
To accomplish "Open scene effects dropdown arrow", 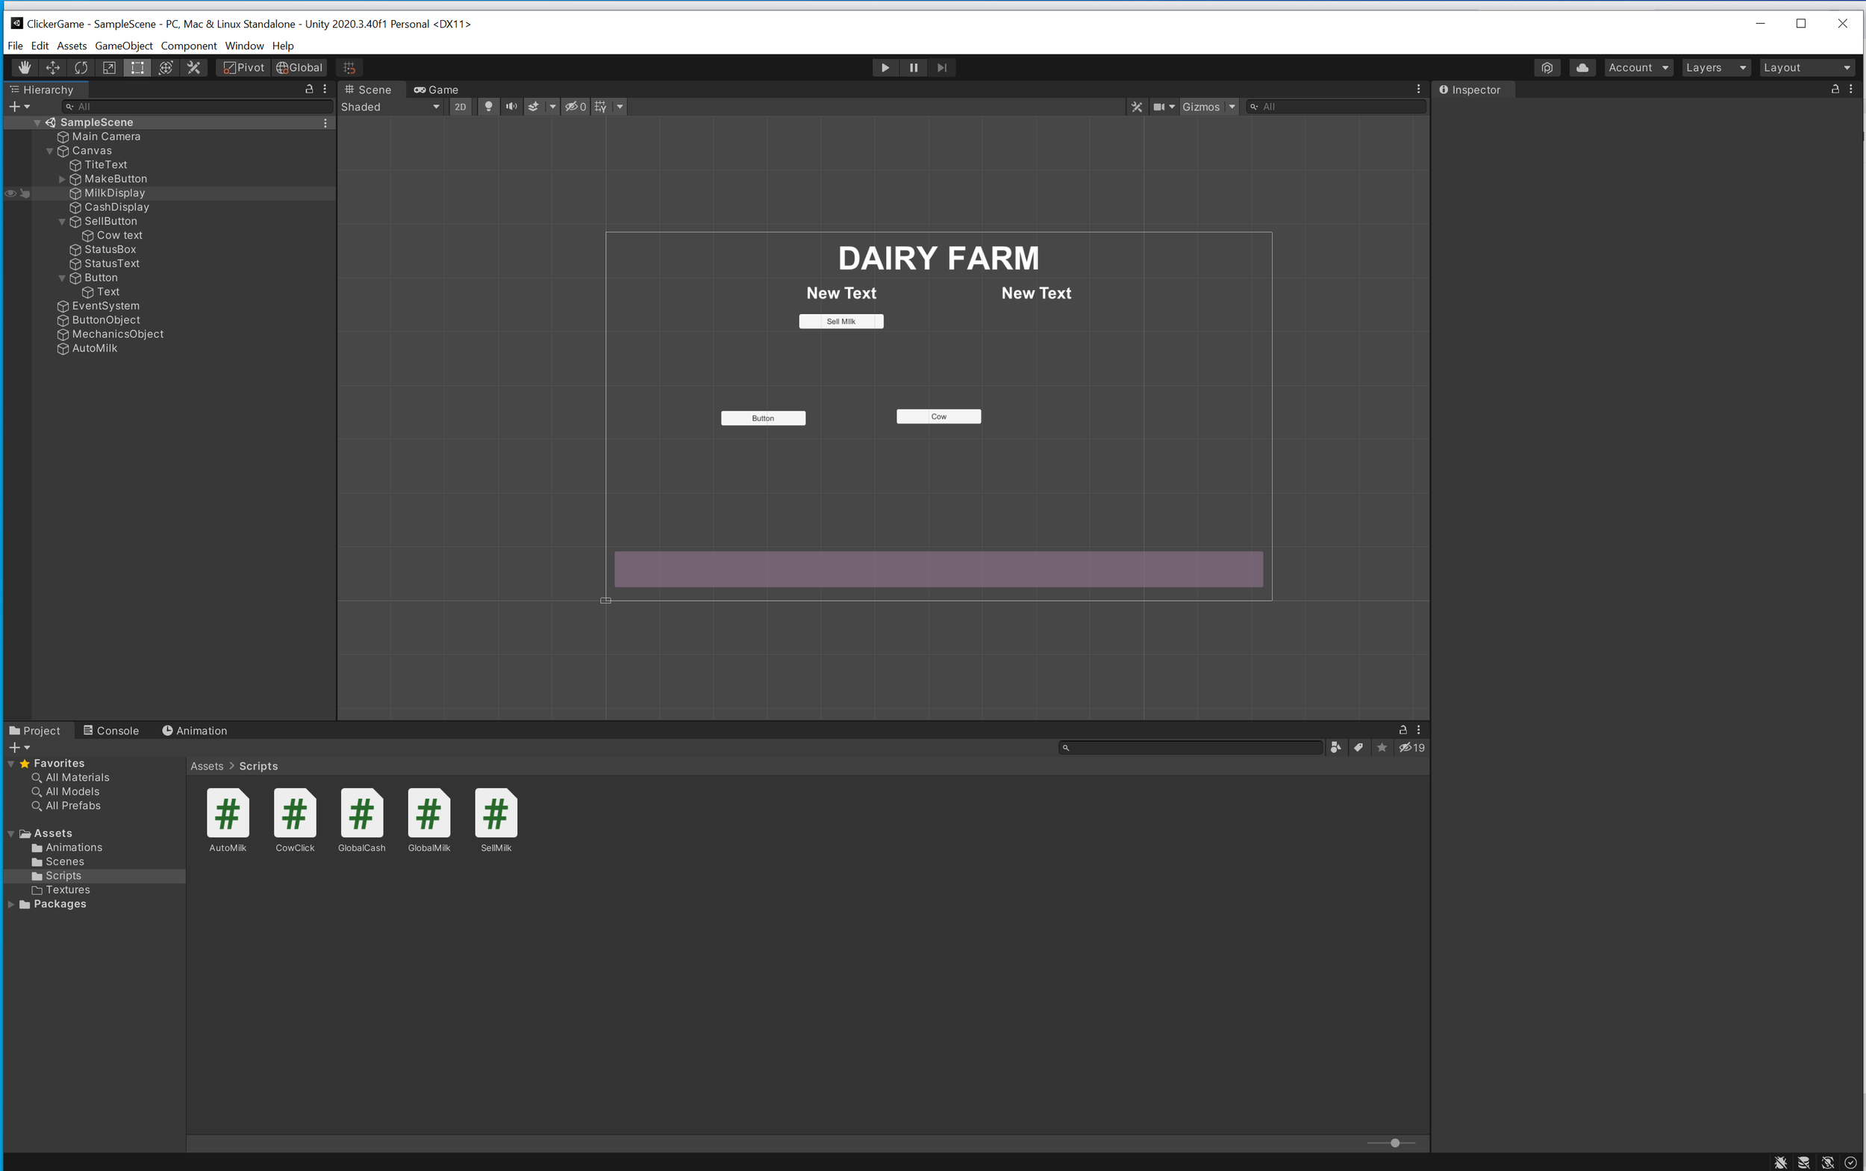I will coord(552,107).
